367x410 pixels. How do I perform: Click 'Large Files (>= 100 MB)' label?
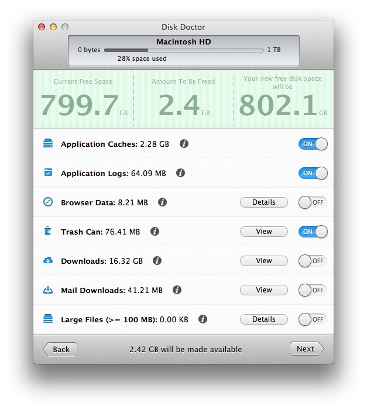(x=109, y=320)
